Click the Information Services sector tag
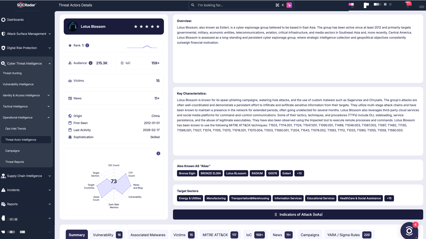This screenshot has height=239, width=426. click(288, 198)
